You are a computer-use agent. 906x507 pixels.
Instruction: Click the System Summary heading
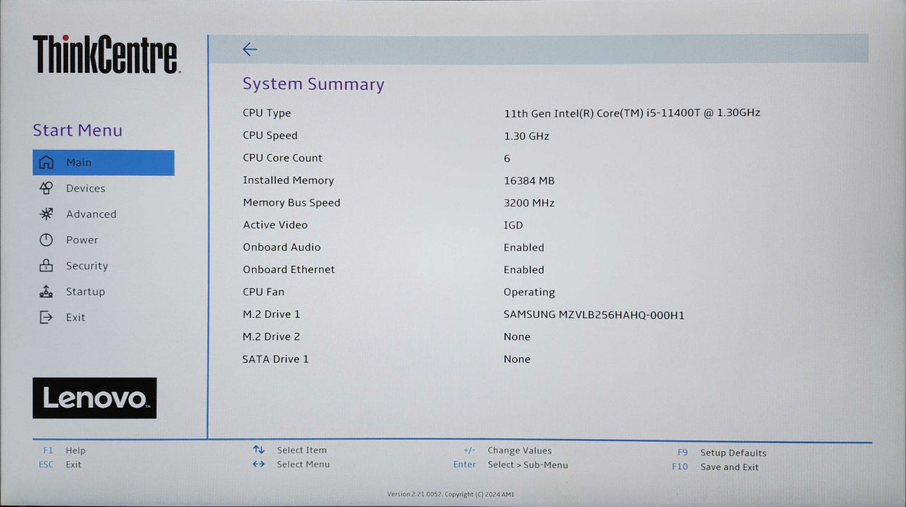(313, 84)
